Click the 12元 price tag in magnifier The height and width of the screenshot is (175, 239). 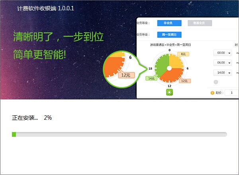pyautogui.click(x=126, y=75)
